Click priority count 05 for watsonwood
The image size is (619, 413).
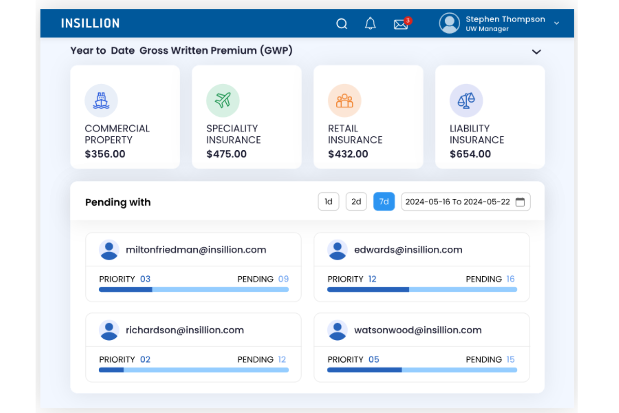point(374,359)
